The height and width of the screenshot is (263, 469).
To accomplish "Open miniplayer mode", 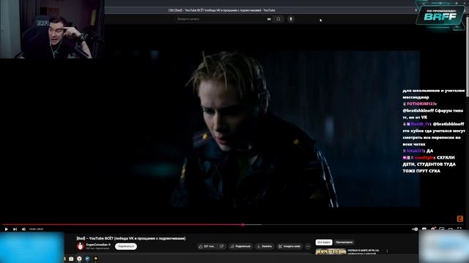I will pyautogui.click(x=442, y=229).
